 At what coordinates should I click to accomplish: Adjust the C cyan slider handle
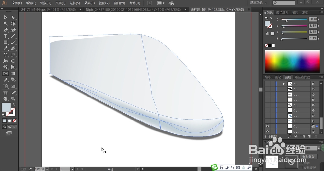287,21
